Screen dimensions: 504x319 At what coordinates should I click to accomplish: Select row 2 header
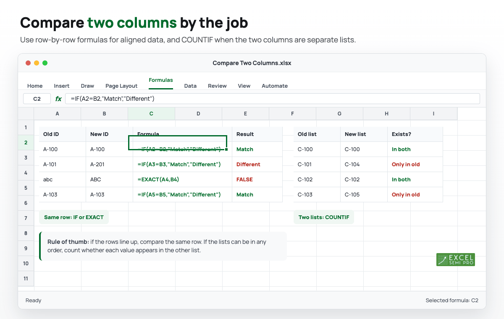tap(26, 143)
